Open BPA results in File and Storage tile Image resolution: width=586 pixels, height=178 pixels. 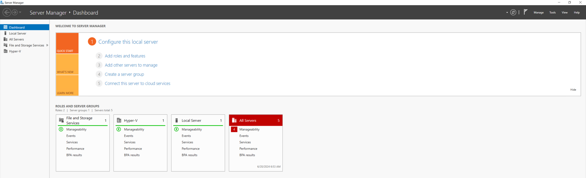[74, 155]
